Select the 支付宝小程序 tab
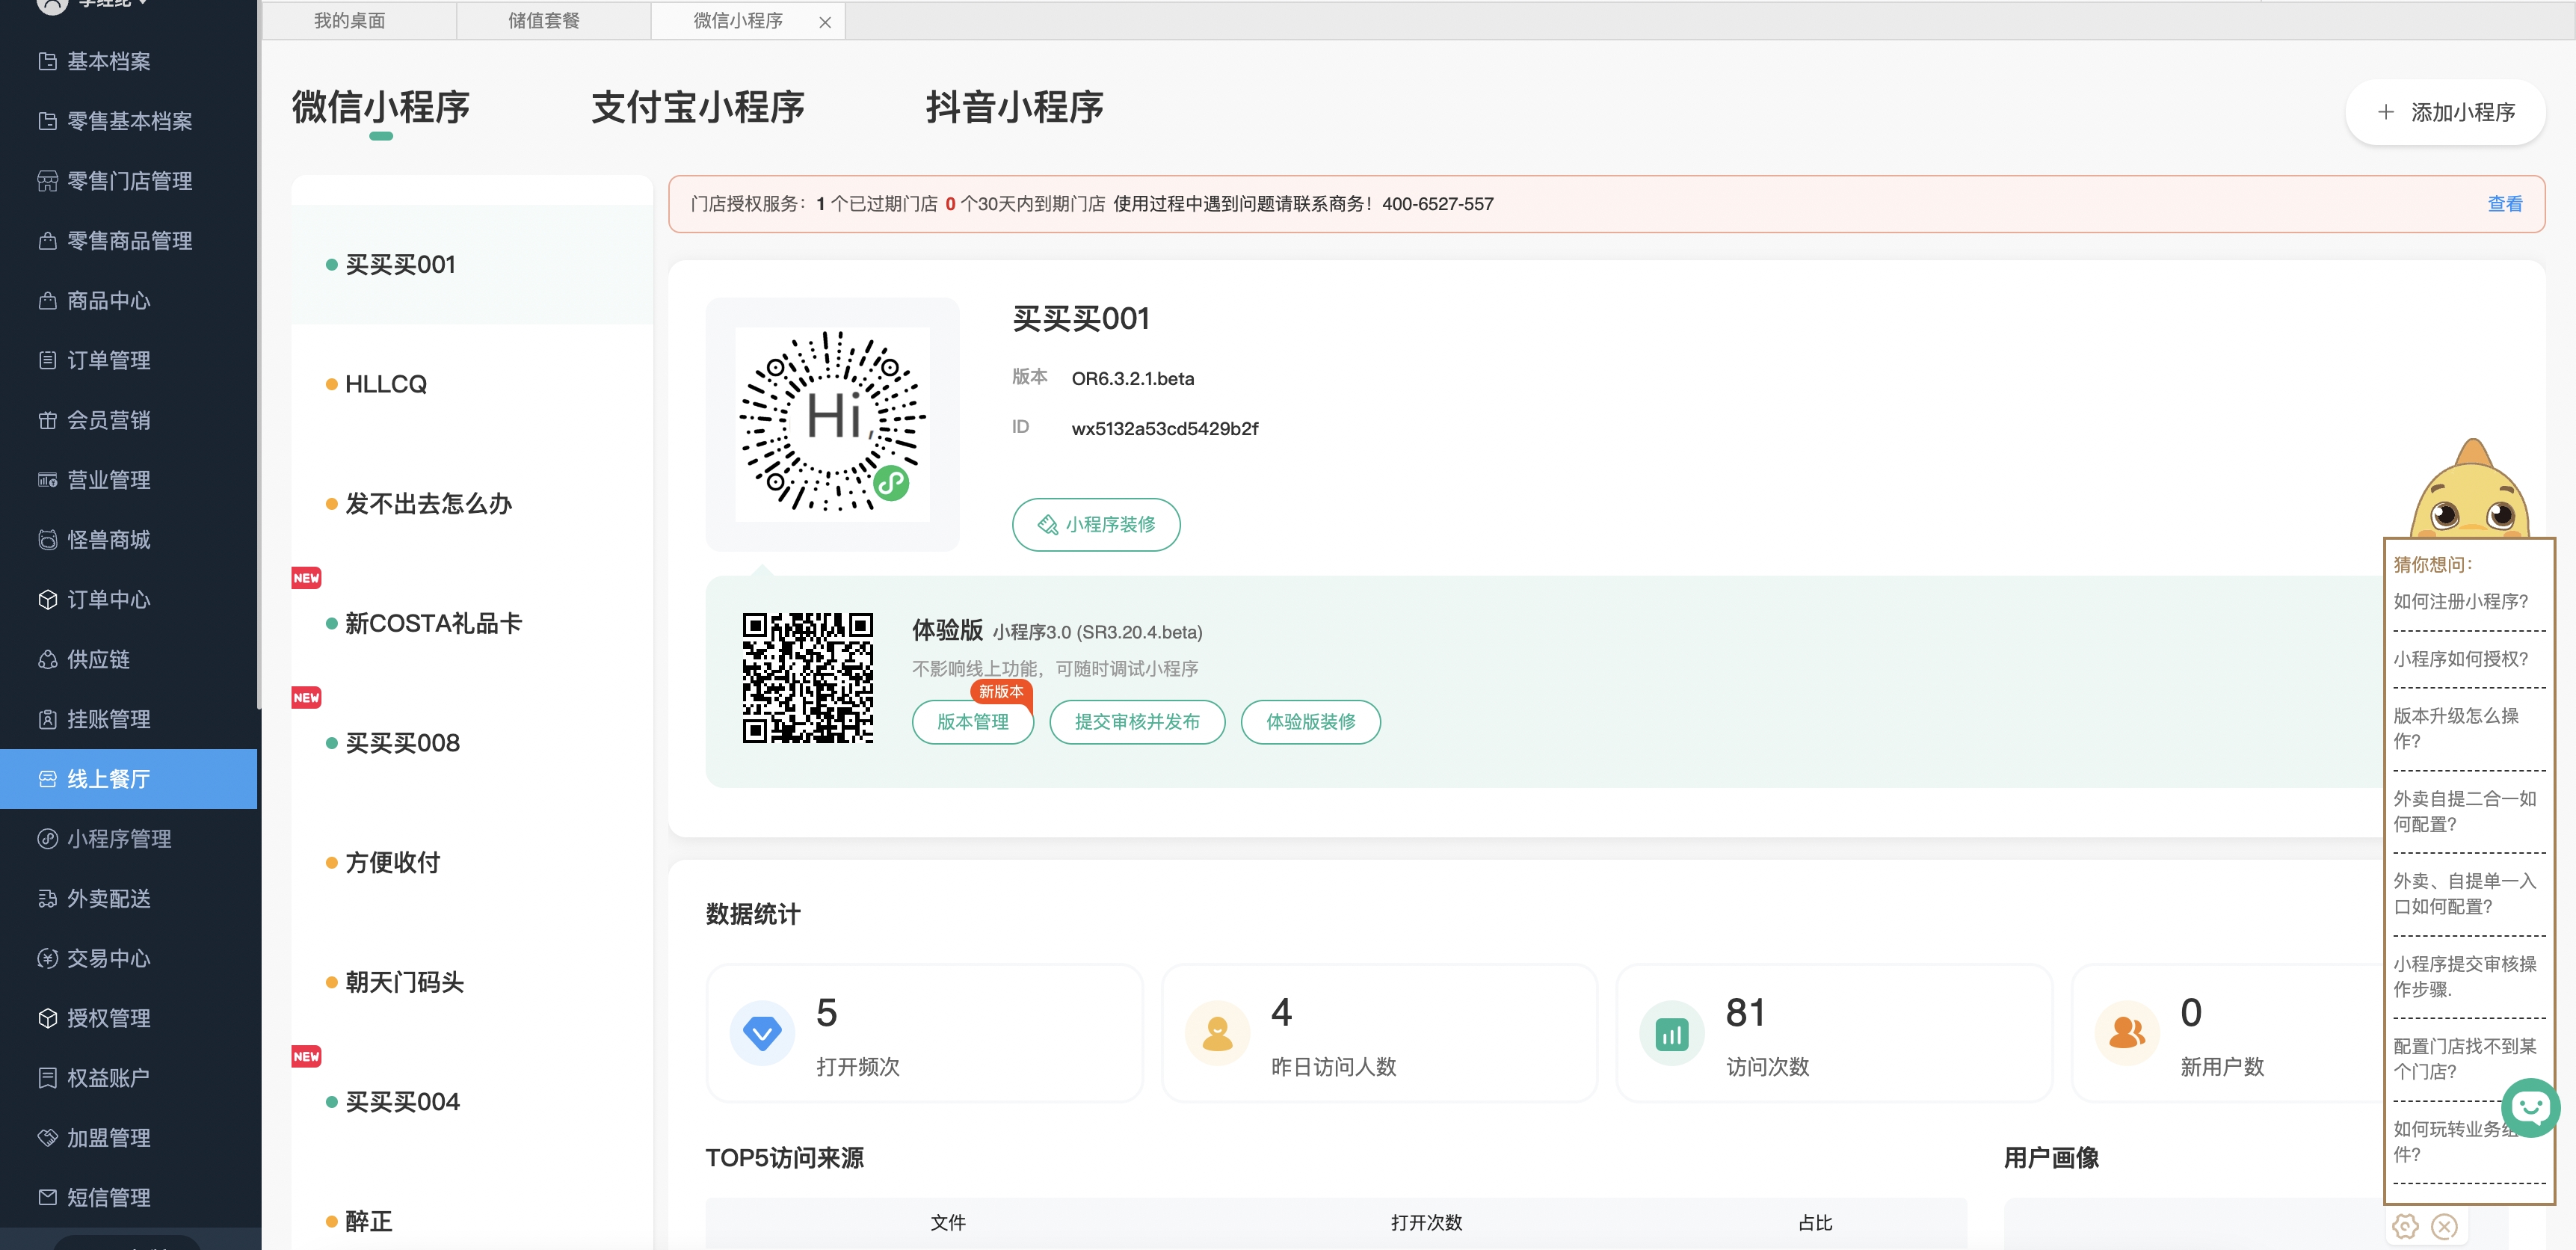The image size is (2576, 1250). [698, 107]
